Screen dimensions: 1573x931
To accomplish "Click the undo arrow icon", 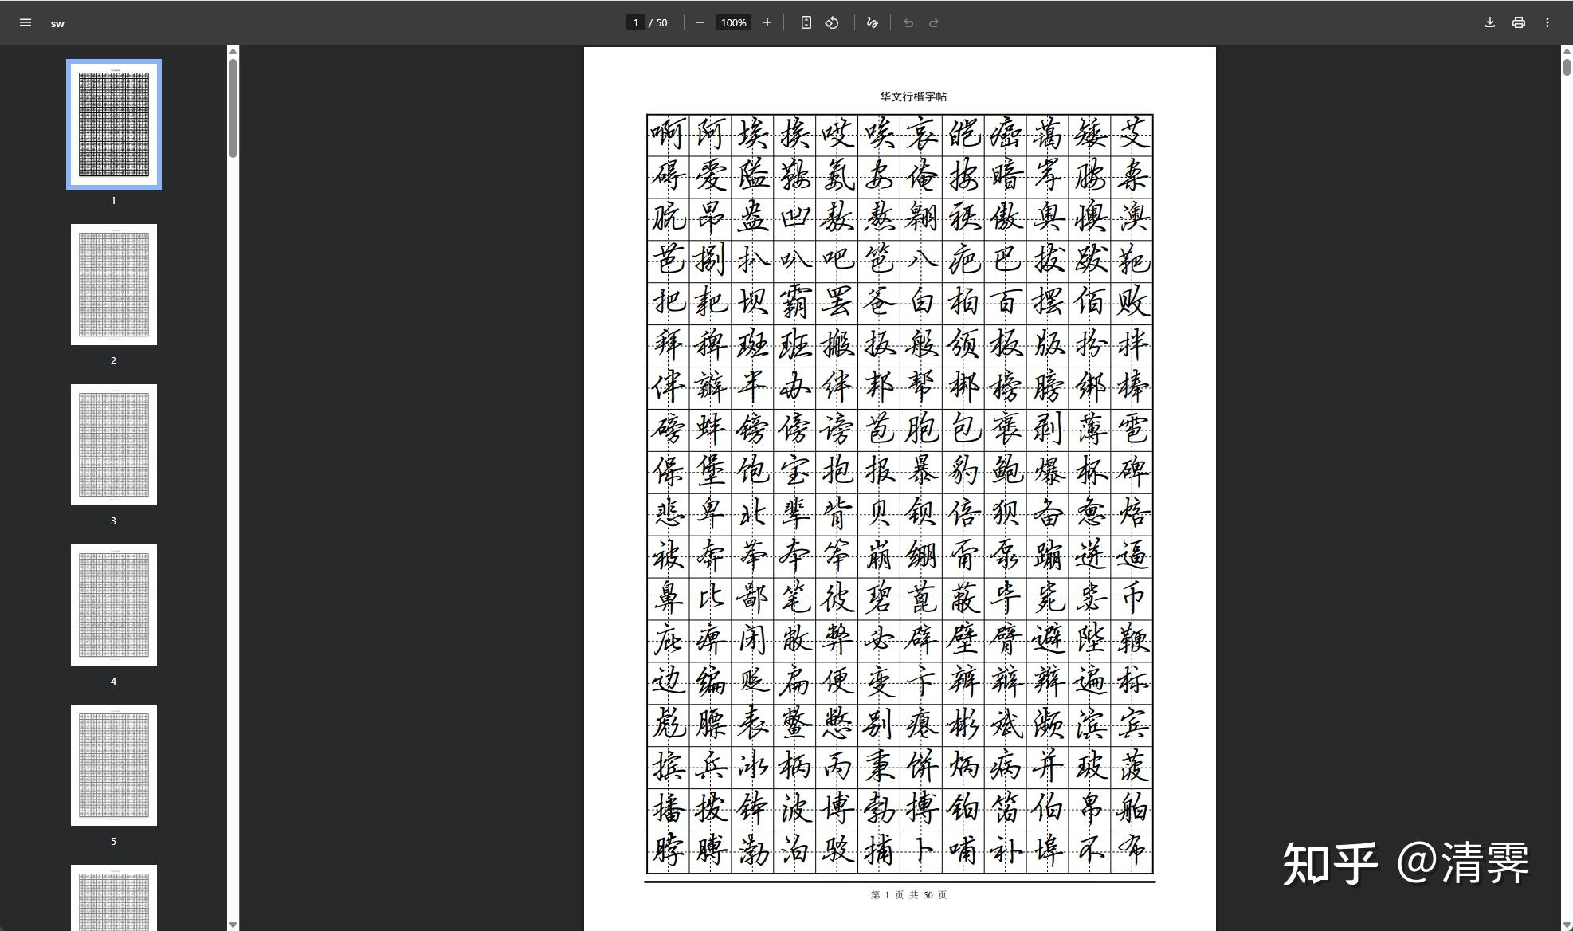I will (908, 22).
